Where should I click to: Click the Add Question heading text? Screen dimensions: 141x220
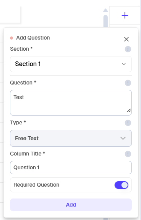click(x=33, y=38)
